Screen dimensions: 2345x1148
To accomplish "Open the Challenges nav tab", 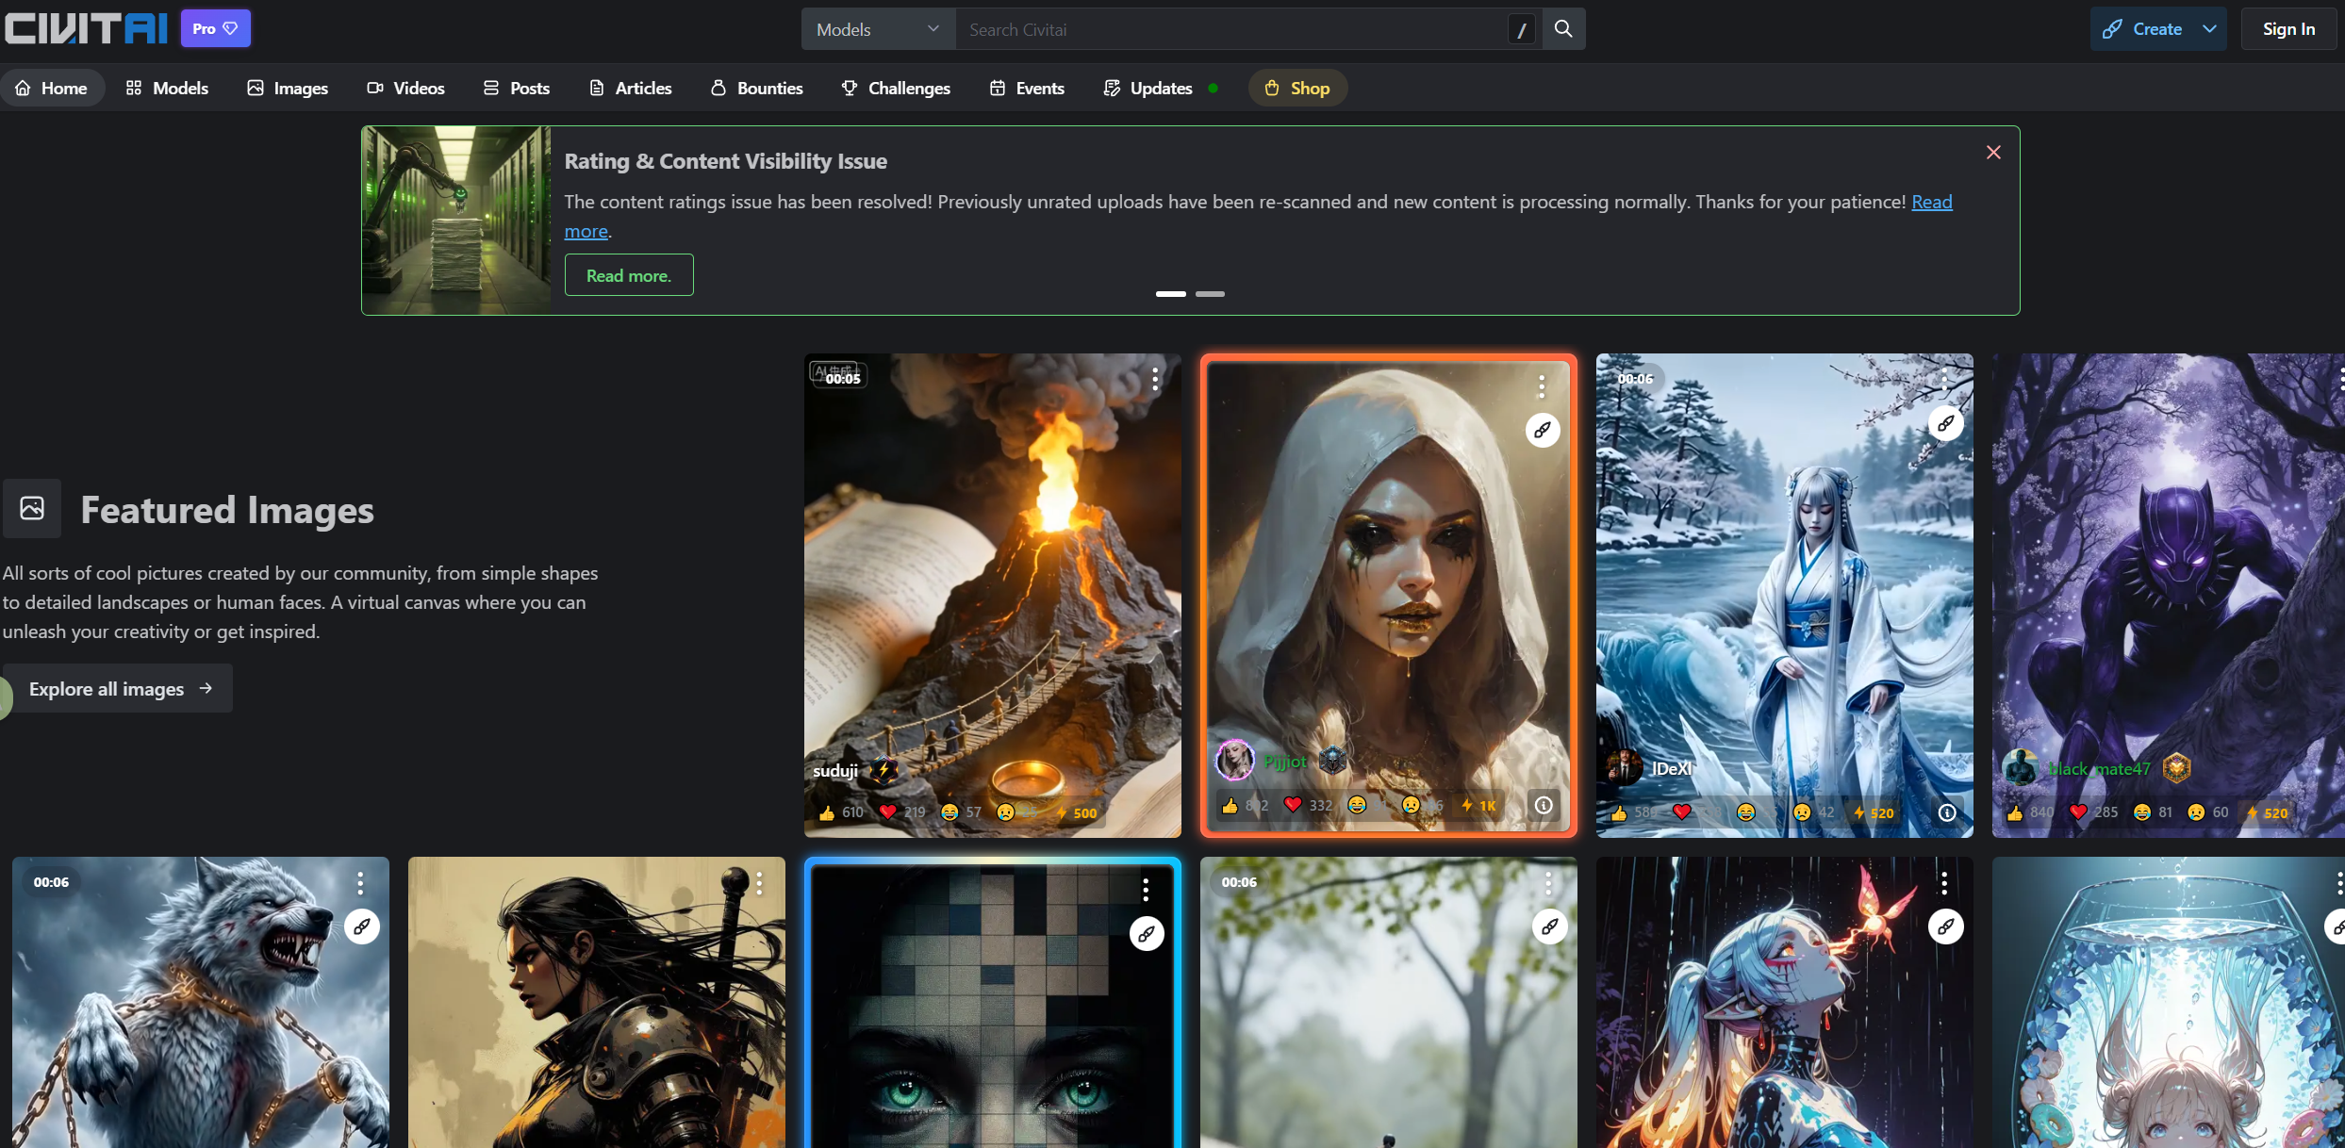I will pos(896,88).
